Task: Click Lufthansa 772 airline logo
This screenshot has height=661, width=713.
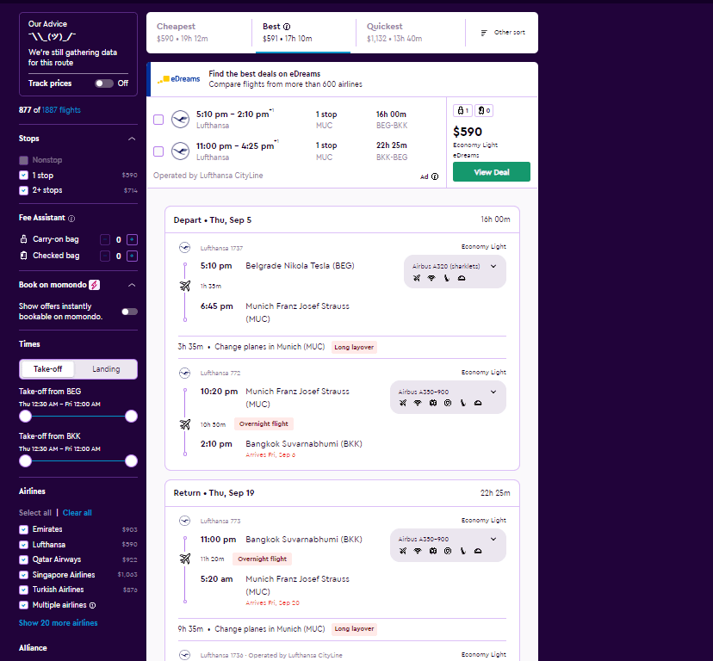Action: pos(184,373)
